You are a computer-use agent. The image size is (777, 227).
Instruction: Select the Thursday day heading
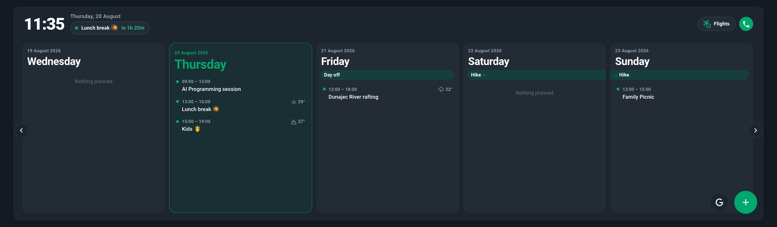tap(201, 65)
